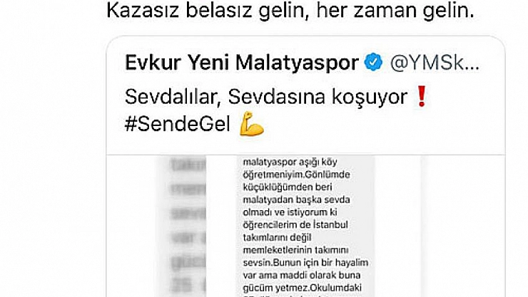This screenshot has height=297, width=528.
Task: Click the 'küçüklüğümden beri' message line
Action: [x=288, y=187]
